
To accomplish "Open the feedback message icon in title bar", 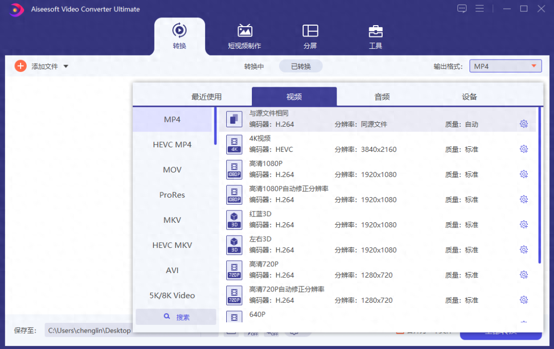I will pos(462,8).
